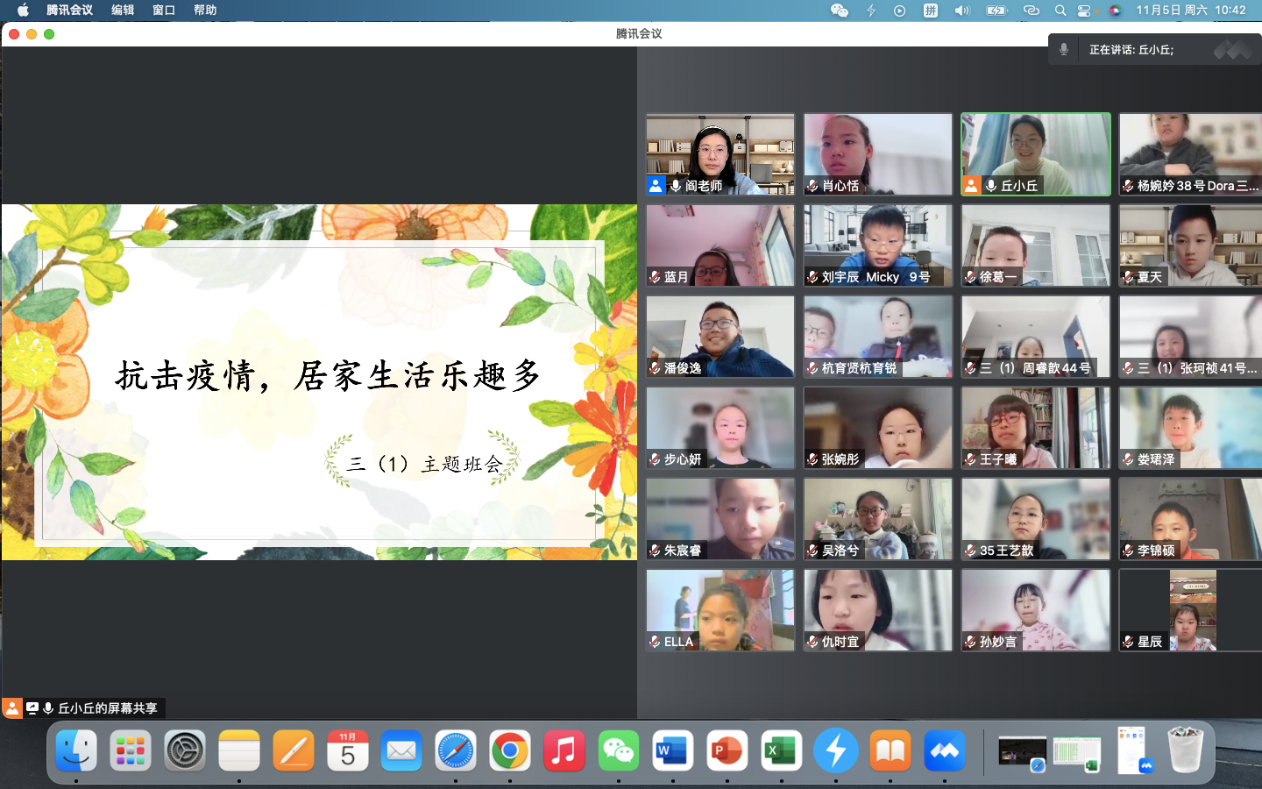
Task: Select 李锦硕 video tile
Action: 1191,519
